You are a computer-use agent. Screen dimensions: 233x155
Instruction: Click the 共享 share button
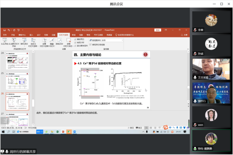tap(184, 35)
